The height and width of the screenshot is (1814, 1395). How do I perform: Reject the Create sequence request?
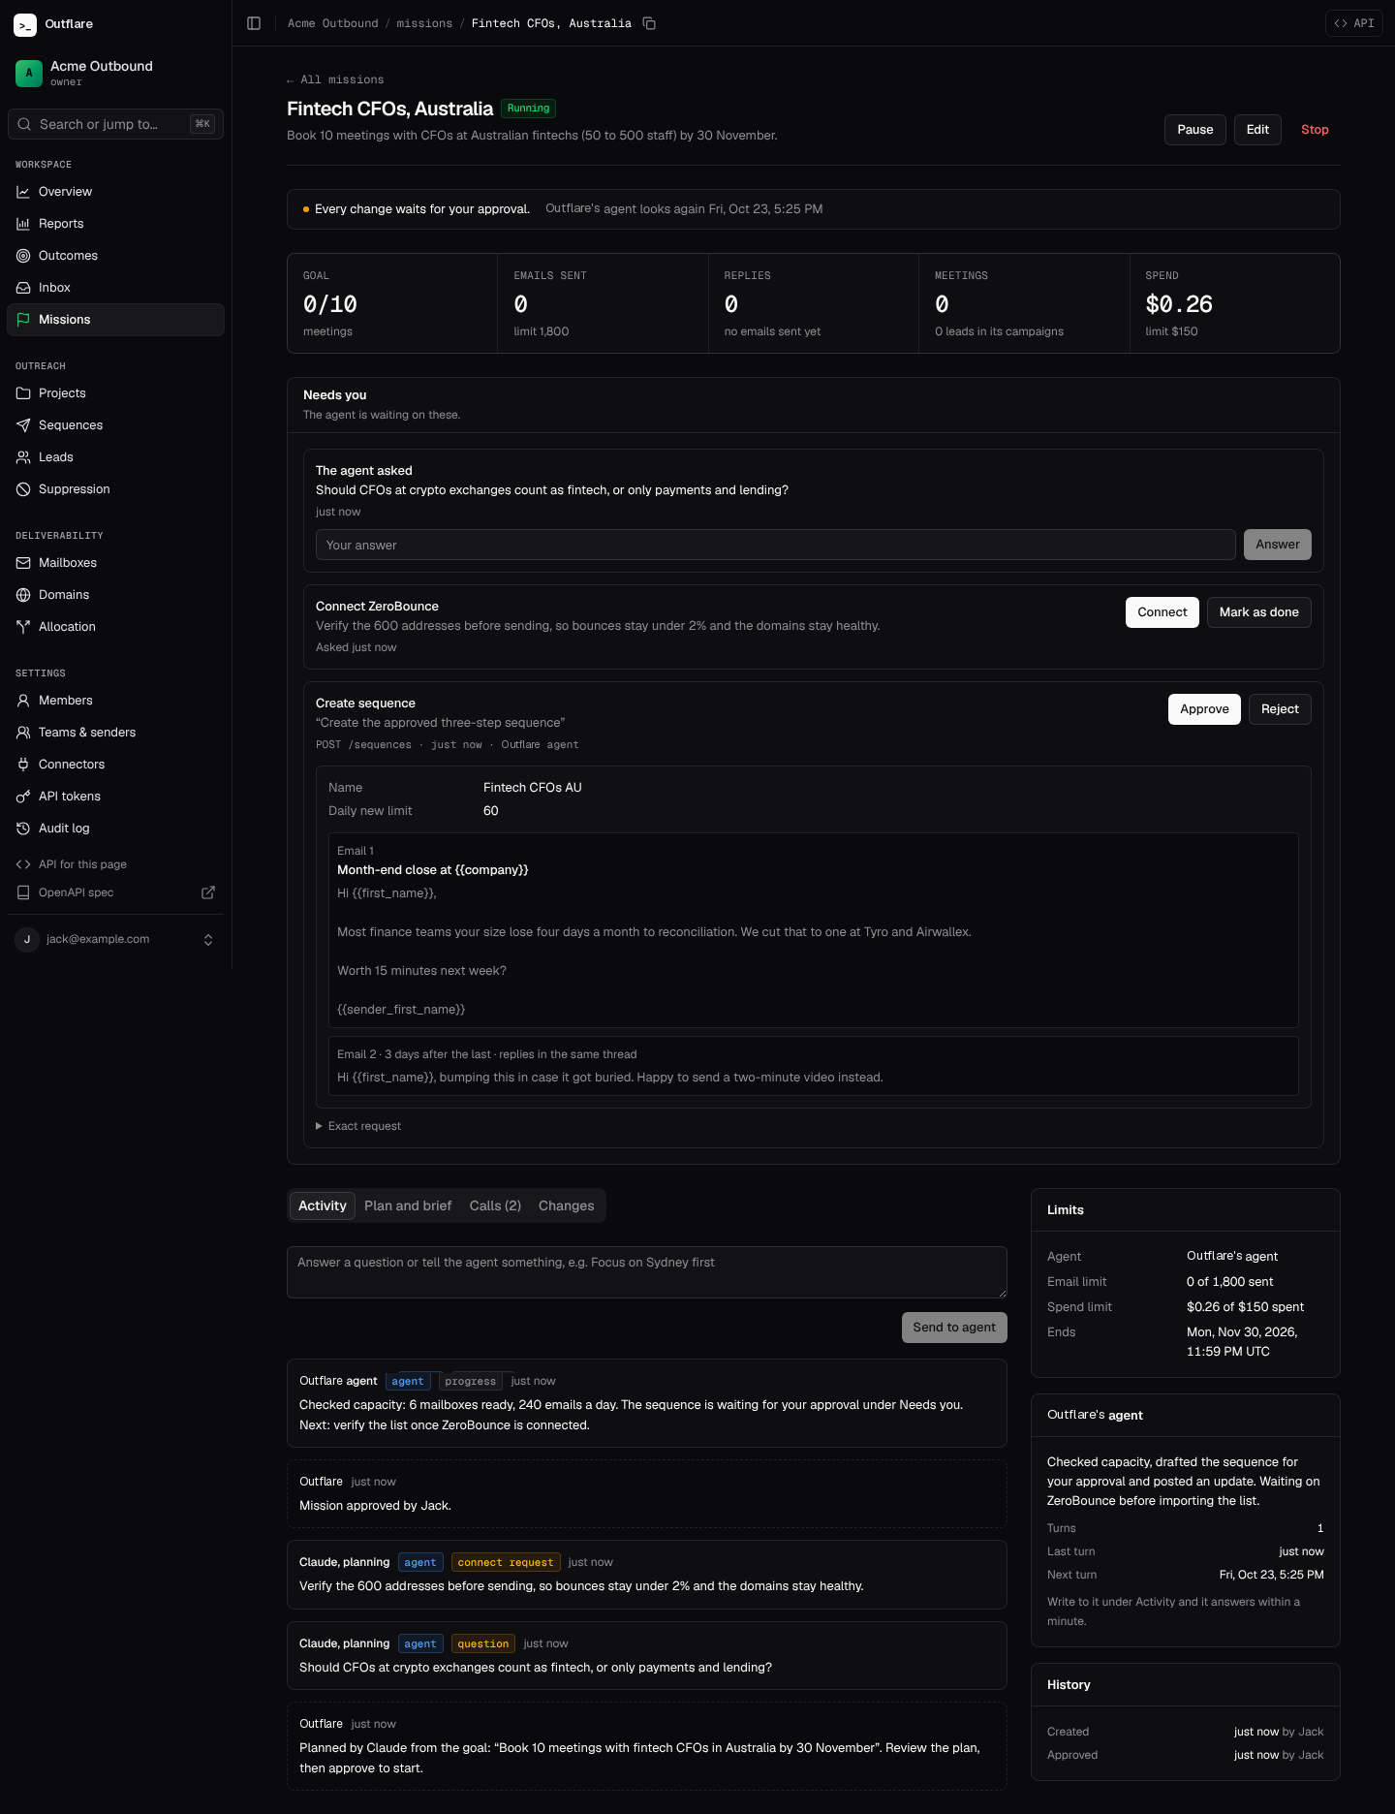[1280, 709]
